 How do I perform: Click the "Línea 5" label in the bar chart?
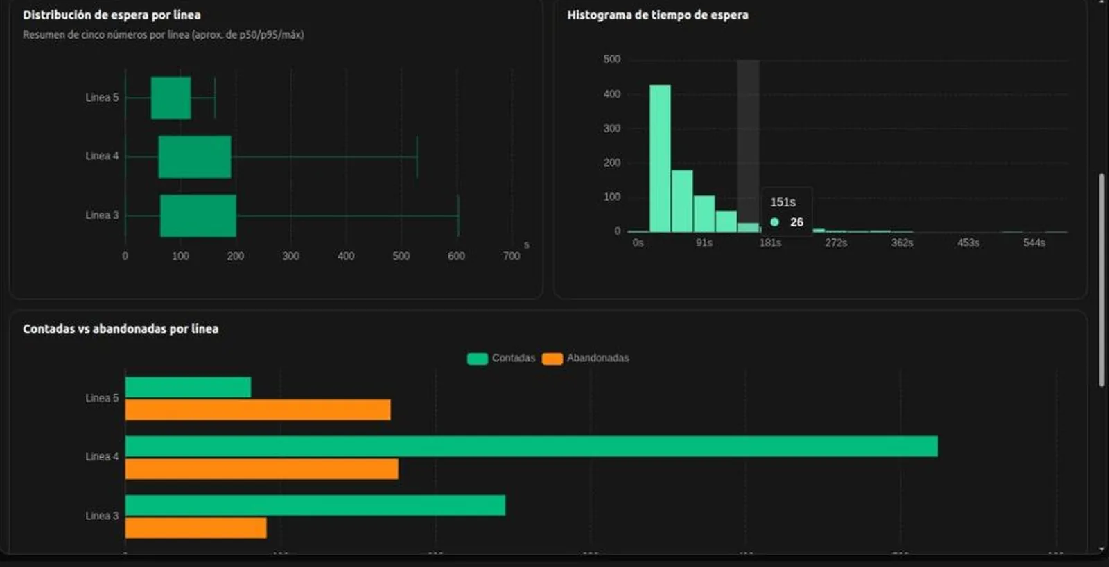(102, 398)
